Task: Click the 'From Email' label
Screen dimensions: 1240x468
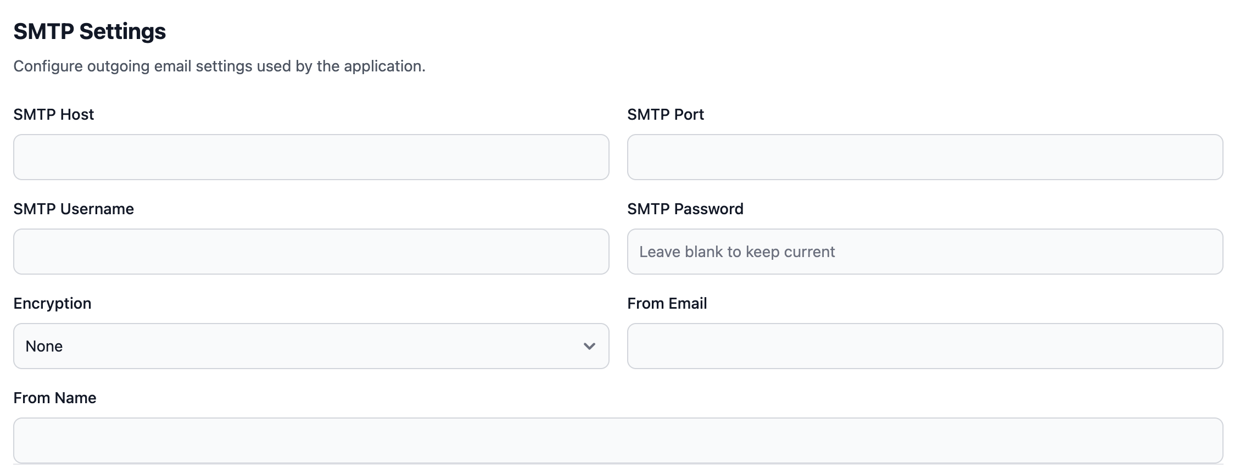Action: (667, 303)
